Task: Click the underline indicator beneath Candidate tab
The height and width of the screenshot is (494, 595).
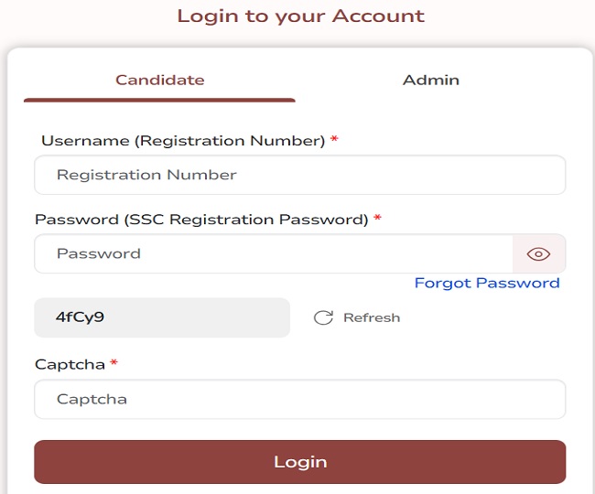Action: pyautogui.click(x=159, y=100)
